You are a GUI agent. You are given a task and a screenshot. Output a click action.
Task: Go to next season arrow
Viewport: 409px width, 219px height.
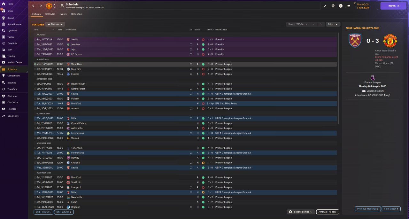click(321, 24)
